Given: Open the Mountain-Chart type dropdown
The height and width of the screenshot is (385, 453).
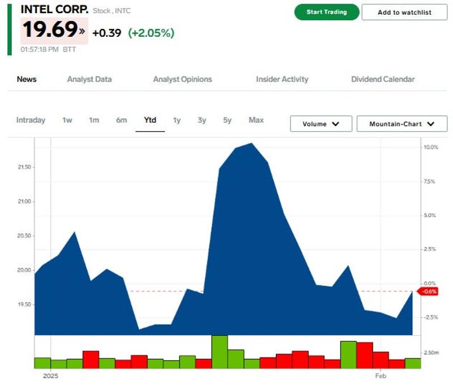Looking at the screenshot, I should pos(402,124).
